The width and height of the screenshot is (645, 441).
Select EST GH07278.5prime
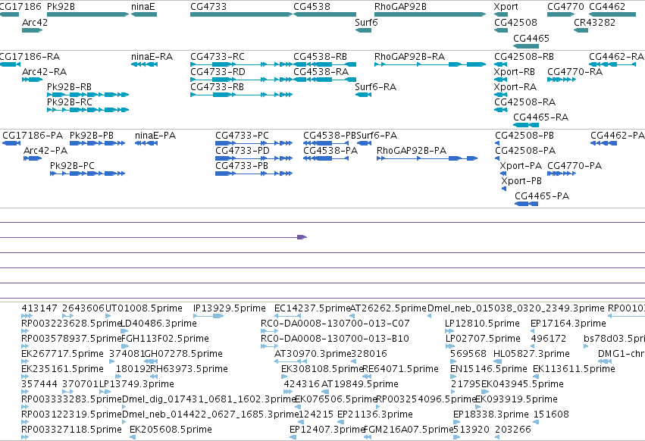(x=151, y=361)
